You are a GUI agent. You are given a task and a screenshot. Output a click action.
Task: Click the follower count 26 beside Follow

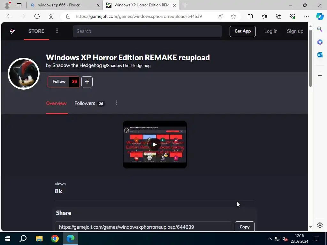click(x=74, y=82)
